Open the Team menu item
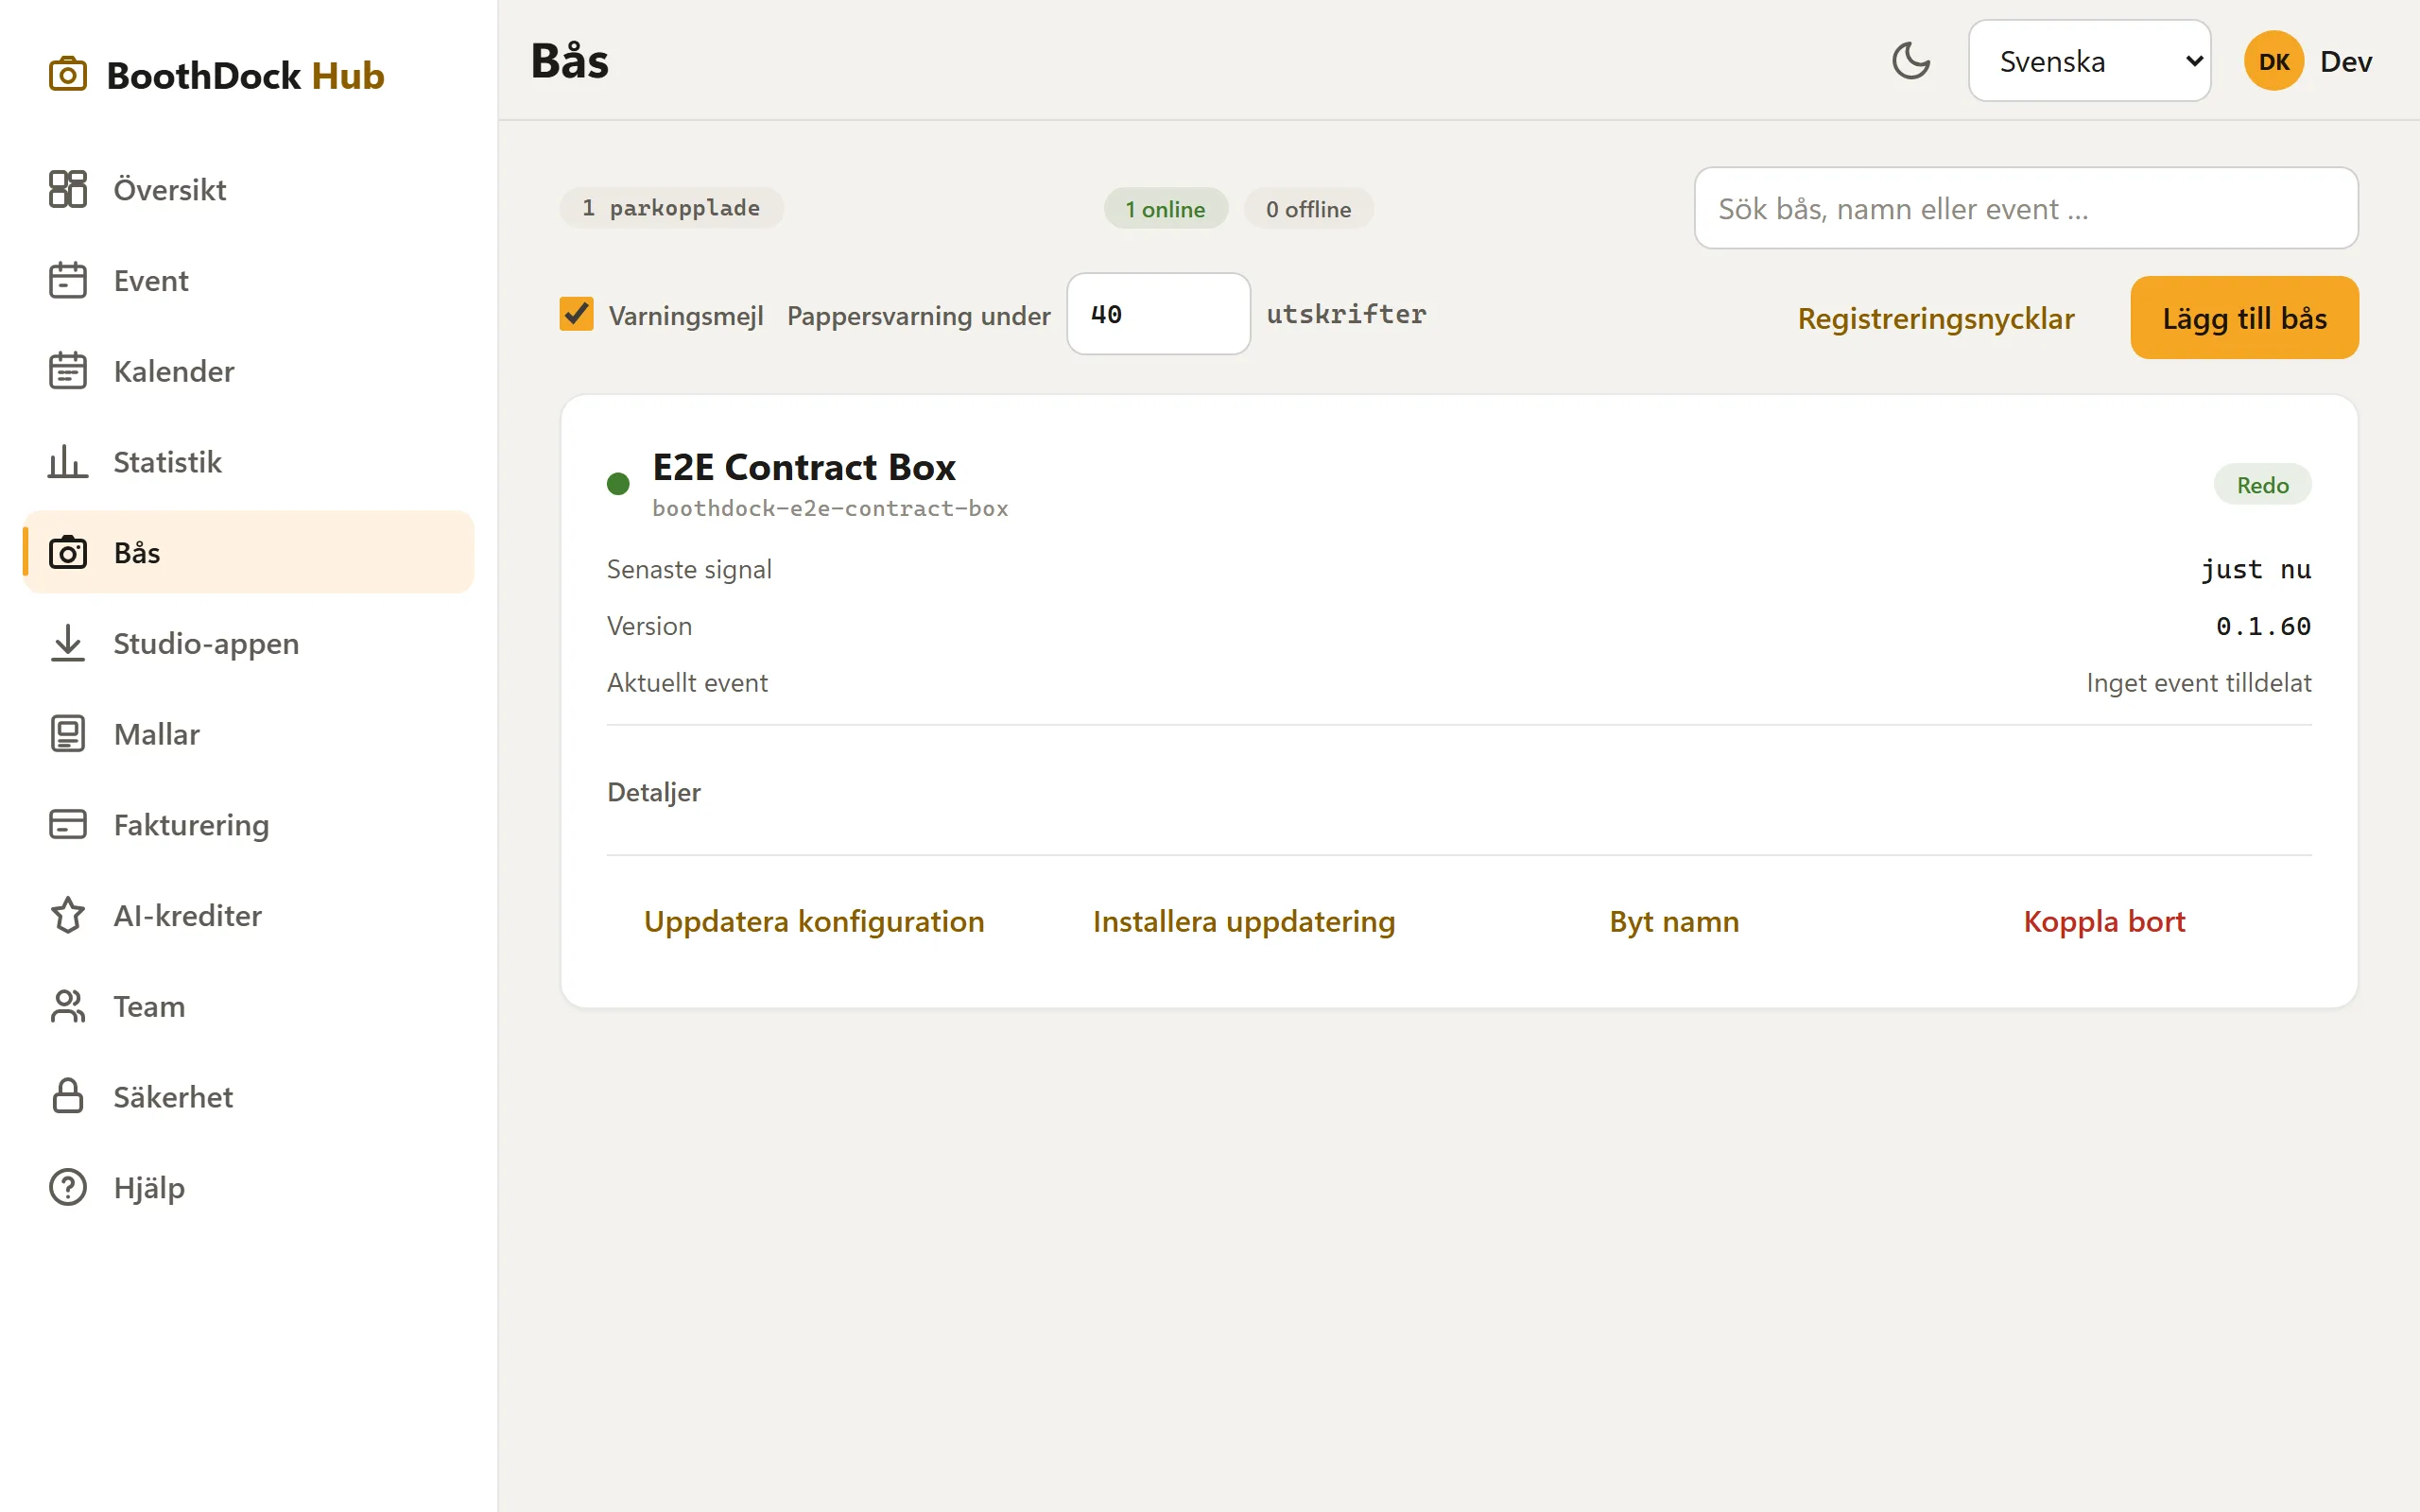Viewport: 2420px width, 1512px height. 248,1006
